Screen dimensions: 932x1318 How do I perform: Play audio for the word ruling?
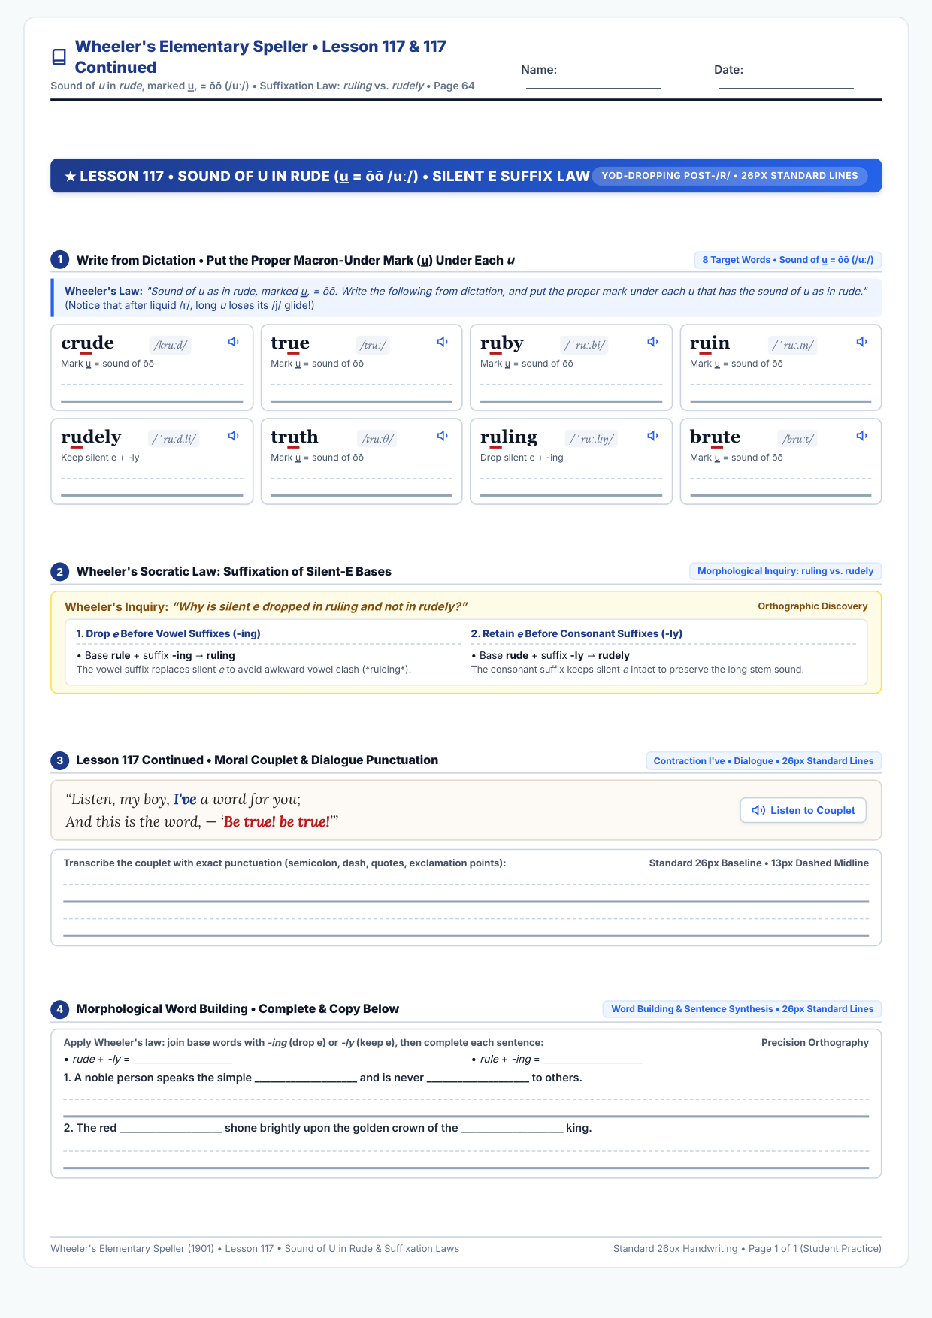[x=653, y=436]
